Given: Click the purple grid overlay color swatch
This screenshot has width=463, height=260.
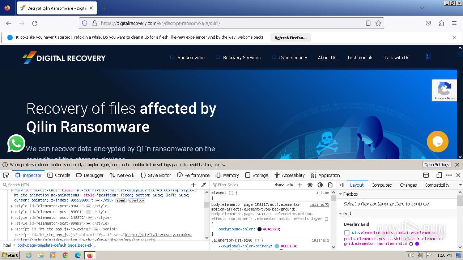Looking at the screenshot, I should click(417, 244).
